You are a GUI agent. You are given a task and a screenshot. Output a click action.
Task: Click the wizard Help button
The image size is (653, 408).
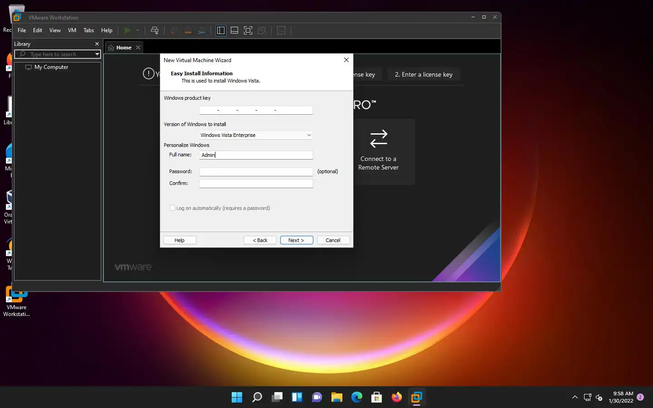(180, 240)
